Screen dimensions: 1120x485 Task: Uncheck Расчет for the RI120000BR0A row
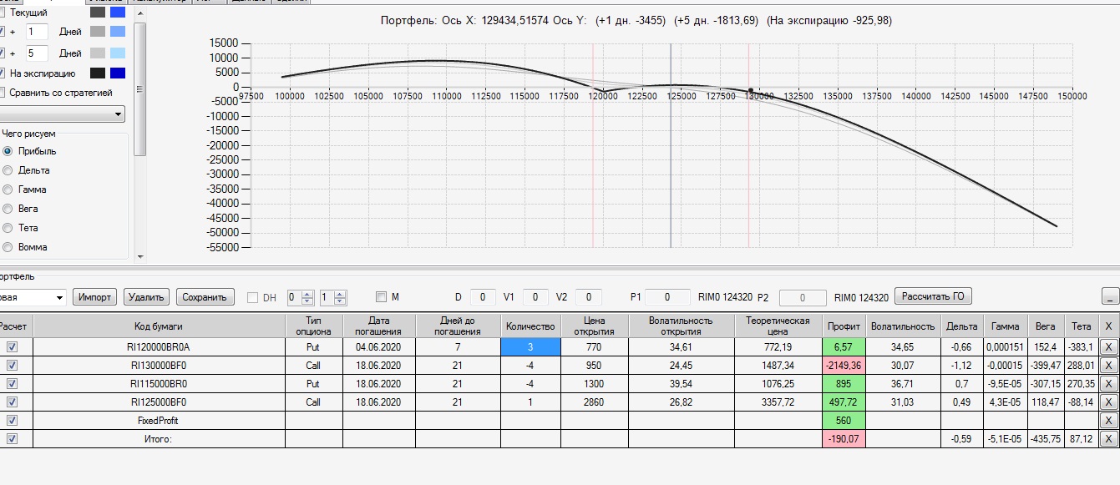click(13, 346)
